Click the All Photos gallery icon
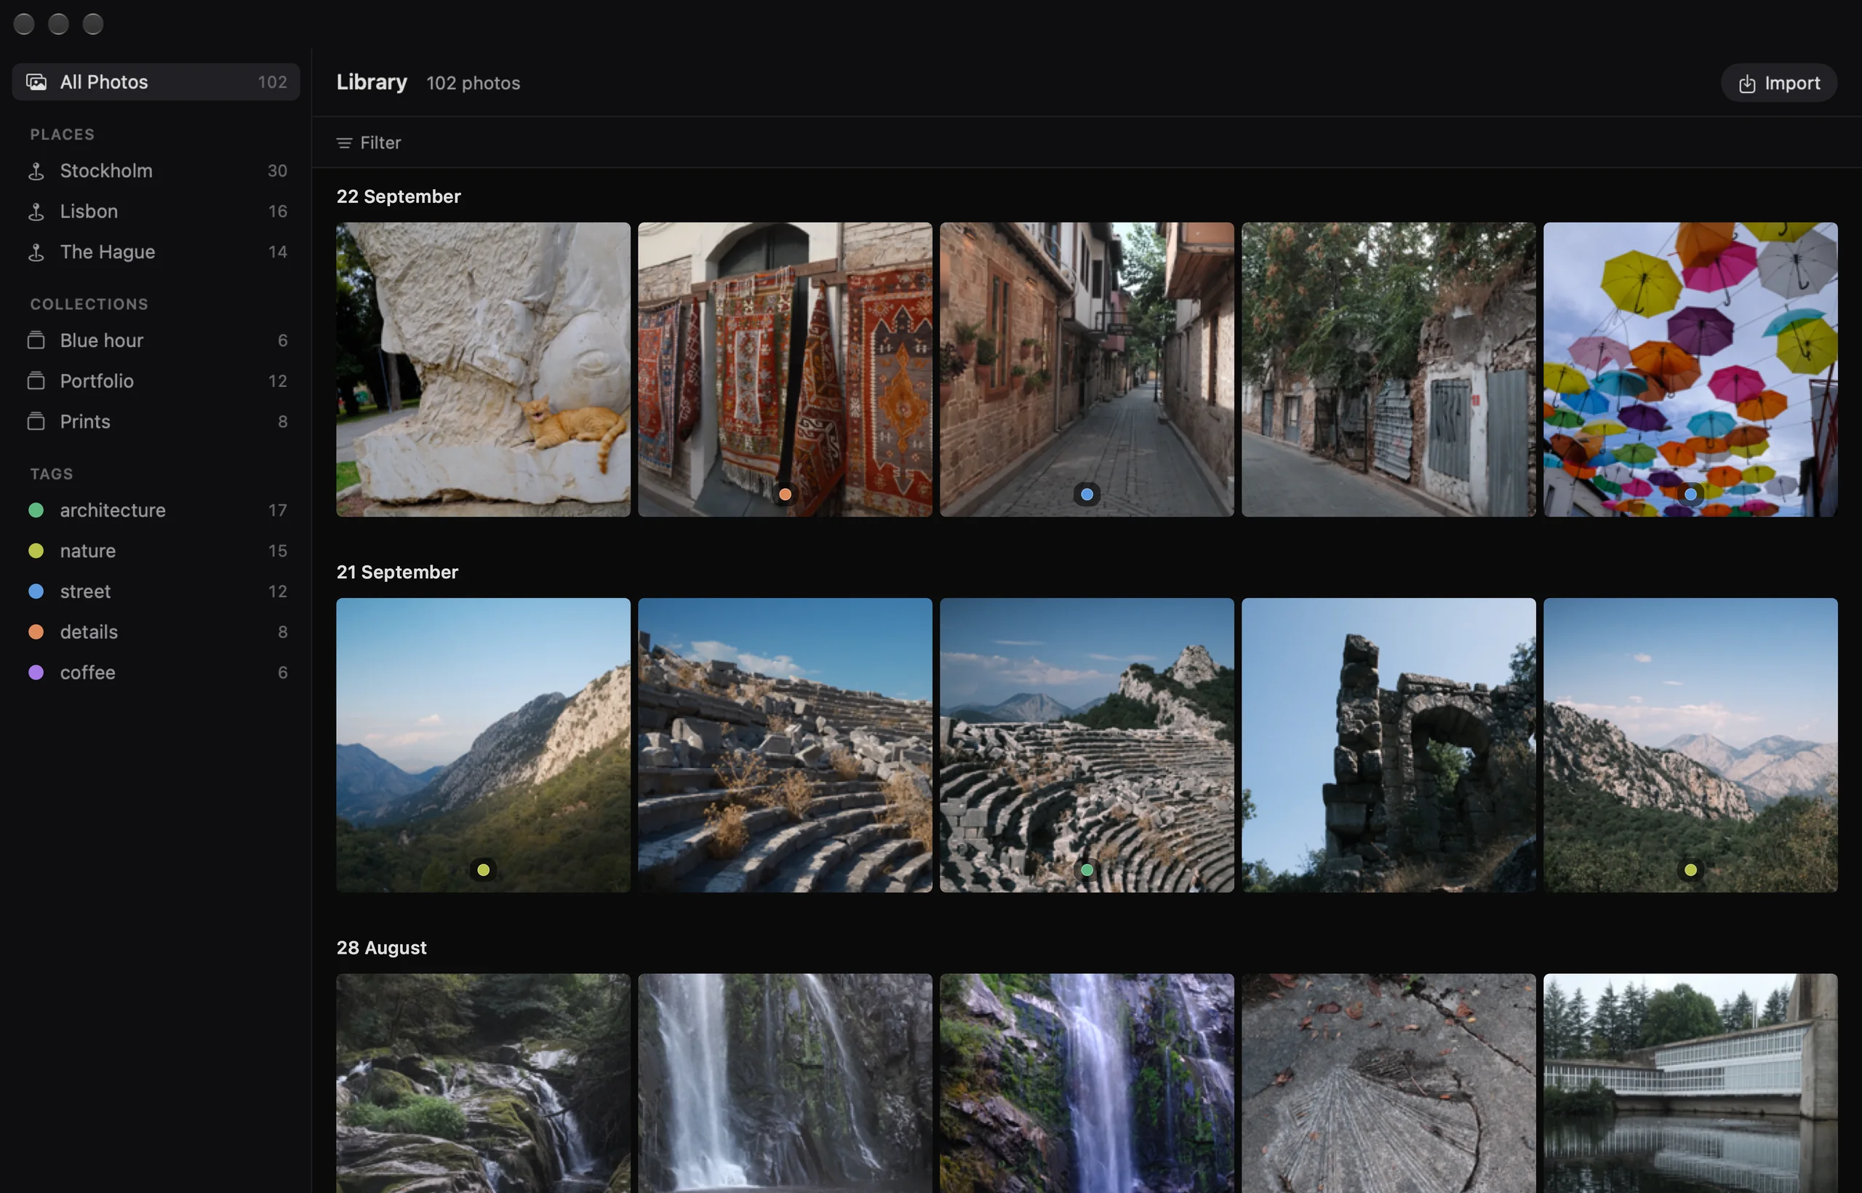Screen dimensions: 1862x1193 36,81
